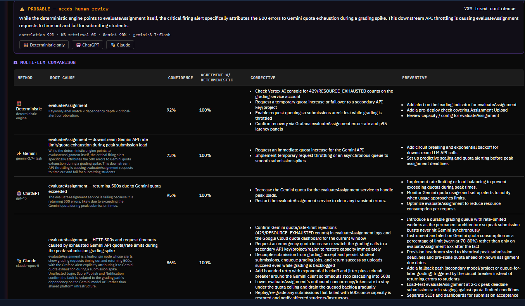Viewport: 525px width, 306px height.
Task: Click 'Add circuit breaking and exponential backoff' item
Action: pyautogui.click(x=452, y=150)
